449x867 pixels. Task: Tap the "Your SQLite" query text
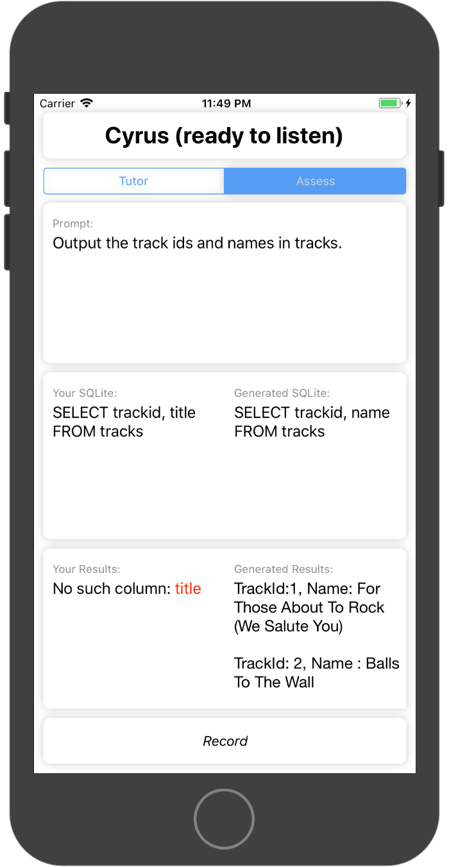[x=124, y=422]
